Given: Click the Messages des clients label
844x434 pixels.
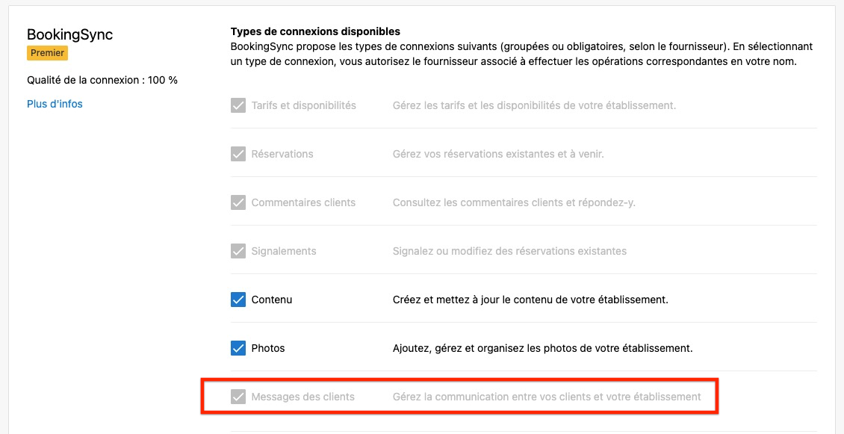Looking at the screenshot, I should [x=303, y=397].
